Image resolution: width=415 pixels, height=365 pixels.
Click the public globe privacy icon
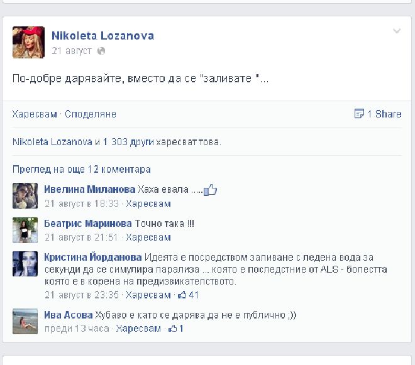[x=101, y=51]
